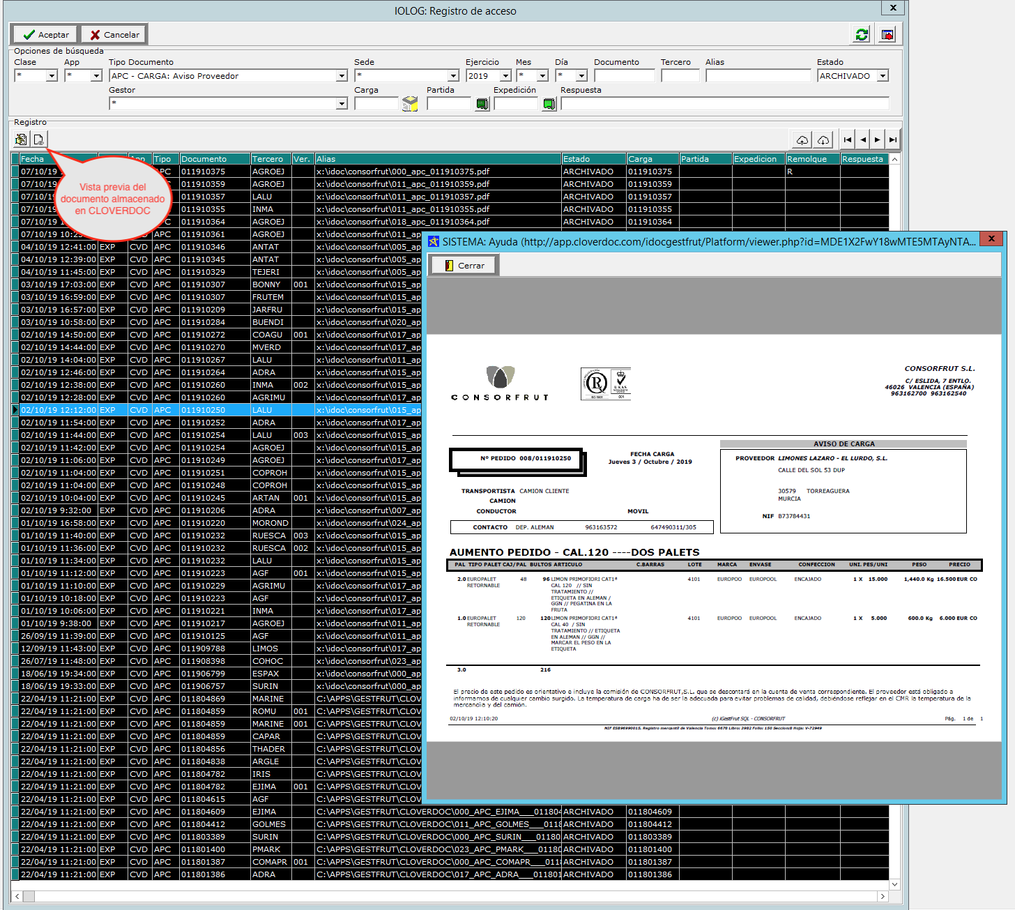Expand the Estado ARCHIVADO dropdown

[883, 76]
